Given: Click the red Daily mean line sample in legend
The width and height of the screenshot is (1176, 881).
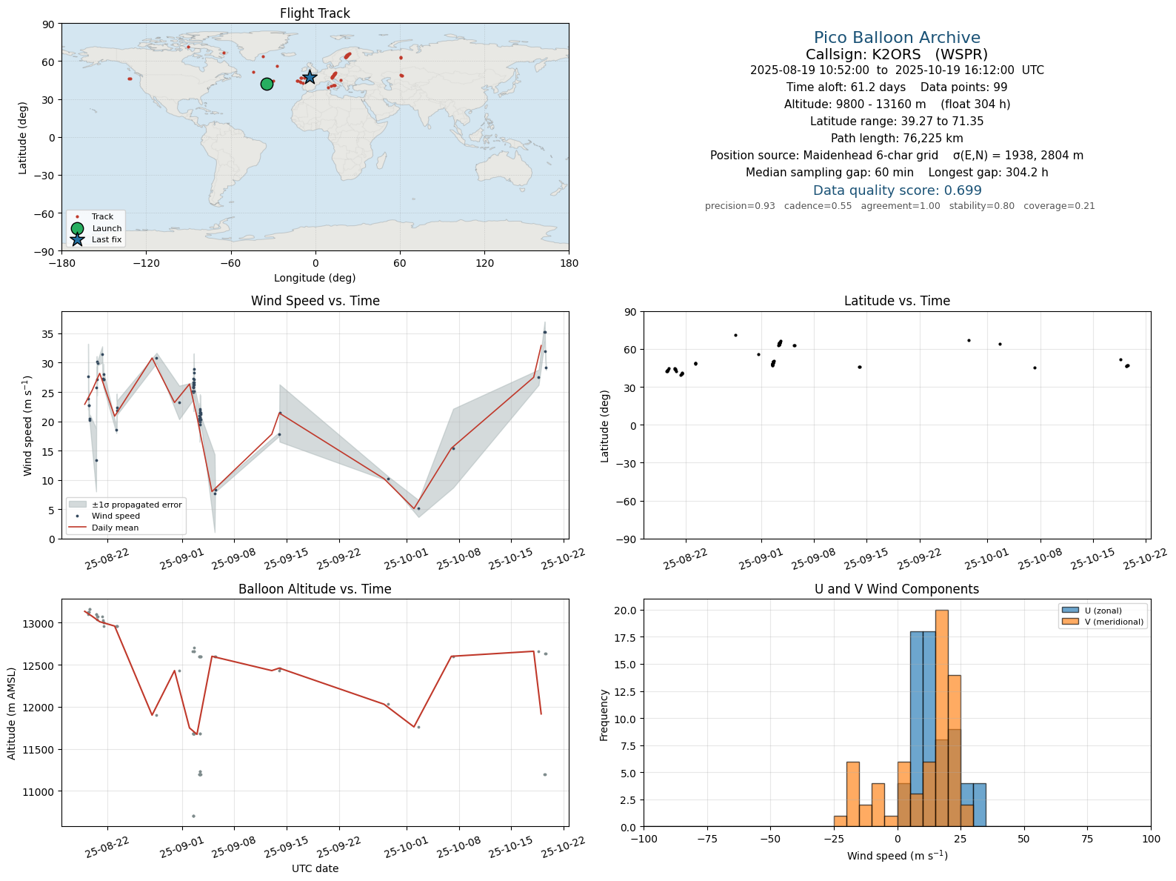Looking at the screenshot, I should click(77, 528).
